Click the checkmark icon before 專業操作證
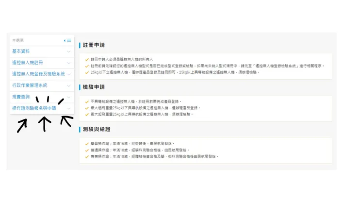The image size is (359, 202). pos(87,157)
